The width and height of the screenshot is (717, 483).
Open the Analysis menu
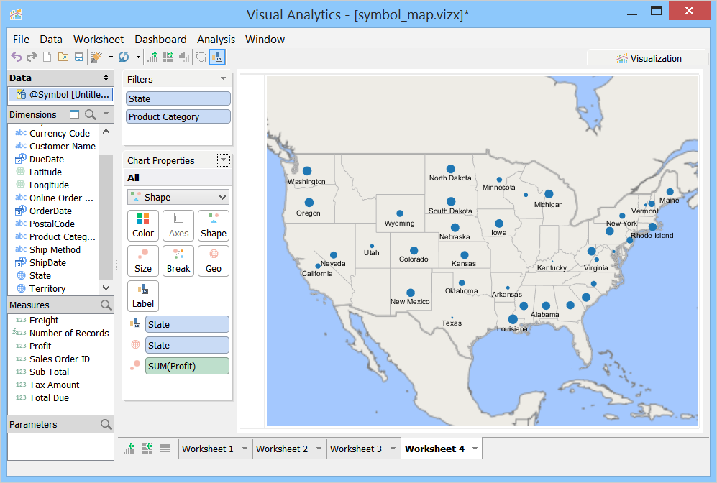(216, 40)
